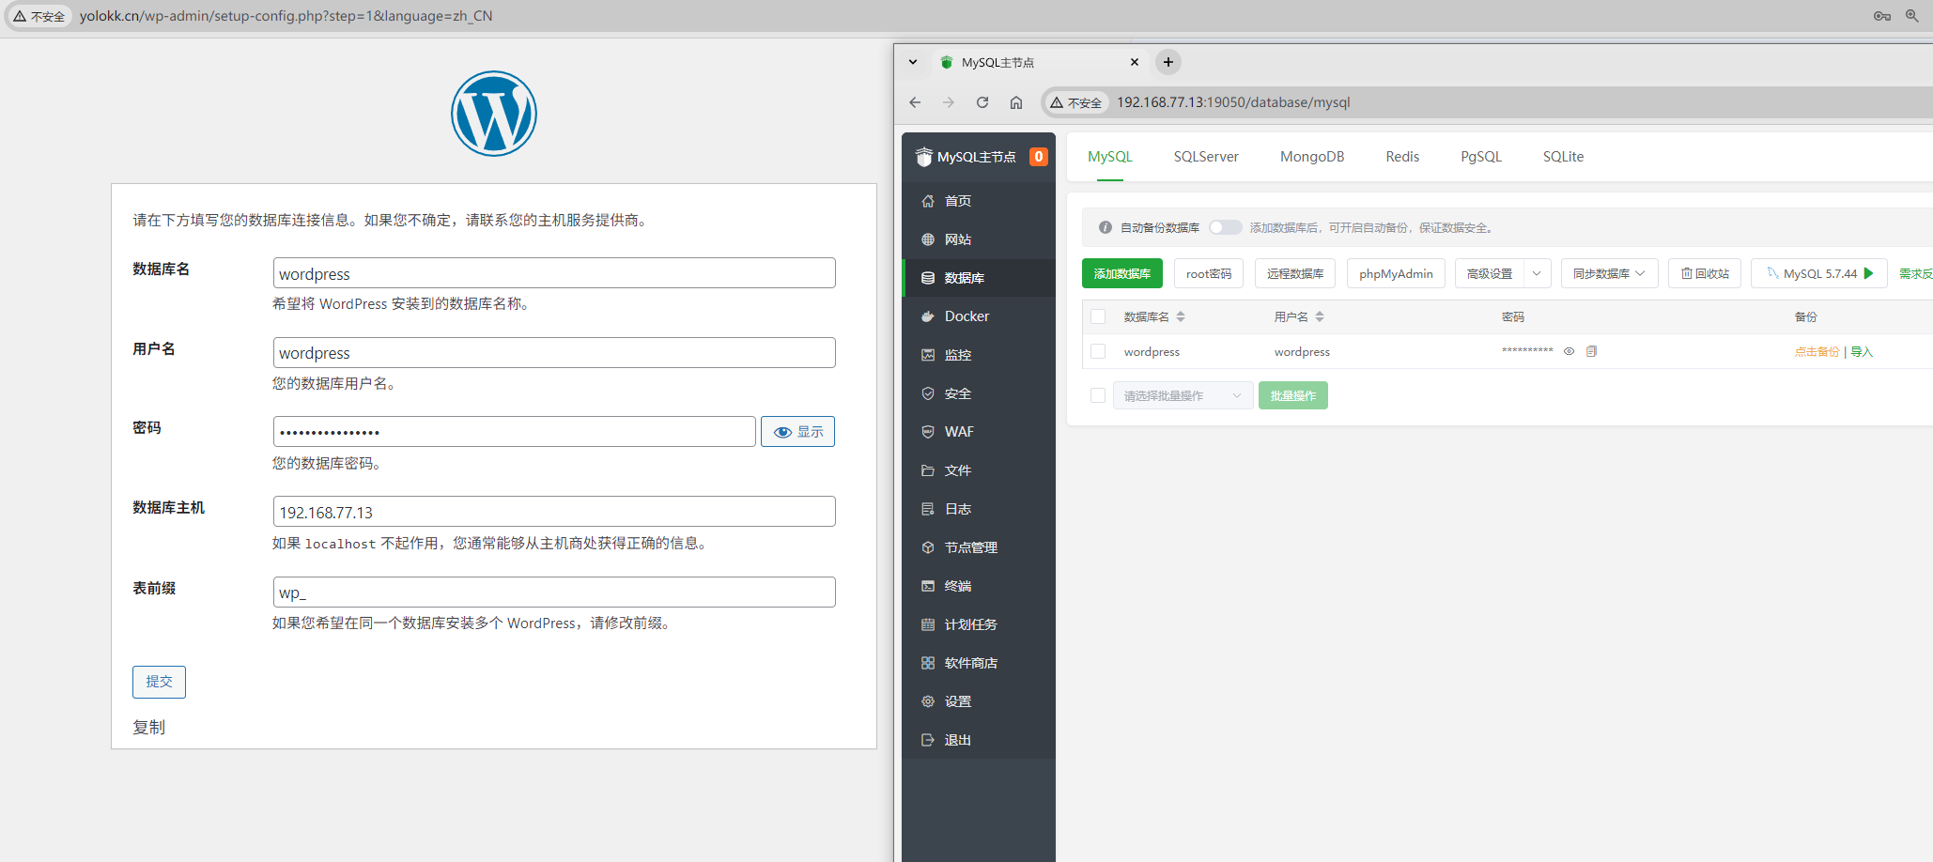This screenshot has width=1933, height=862.
Task: Check the wordpress database row checkbox
Action: (1098, 351)
